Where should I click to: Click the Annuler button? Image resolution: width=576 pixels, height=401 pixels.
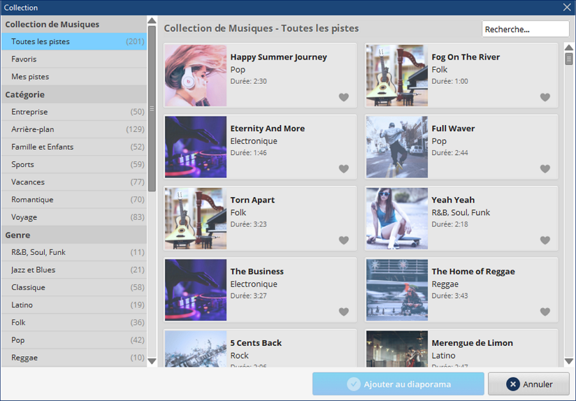pos(529,384)
